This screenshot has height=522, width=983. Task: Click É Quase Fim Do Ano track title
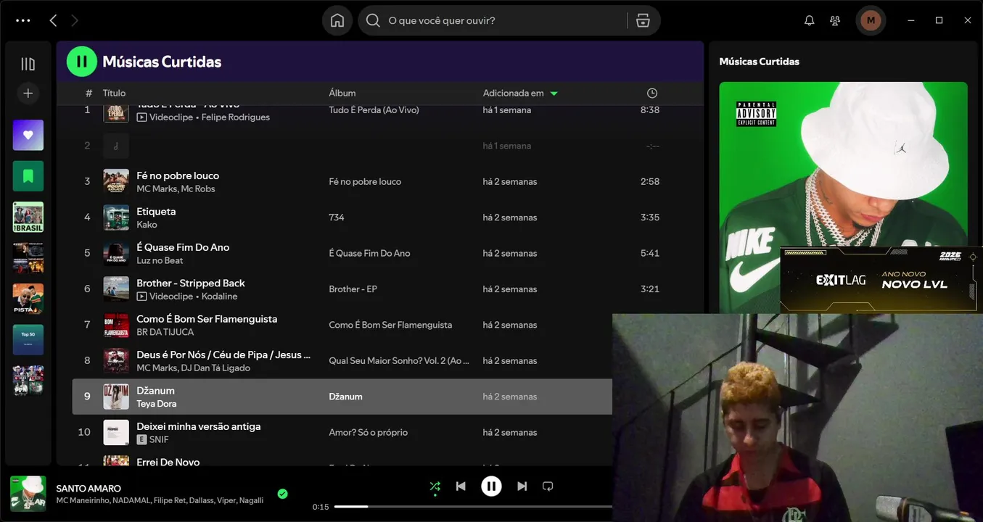pos(183,247)
